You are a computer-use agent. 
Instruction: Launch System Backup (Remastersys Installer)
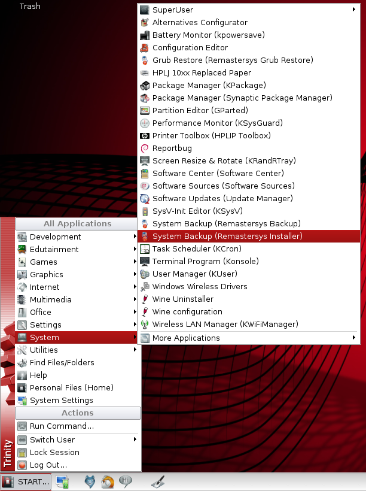click(249, 236)
